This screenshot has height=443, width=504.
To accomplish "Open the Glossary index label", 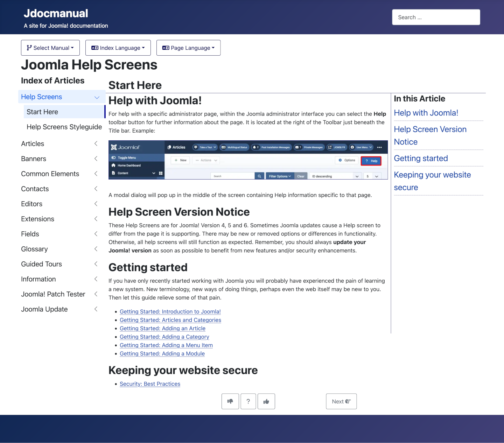I will tap(34, 249).
